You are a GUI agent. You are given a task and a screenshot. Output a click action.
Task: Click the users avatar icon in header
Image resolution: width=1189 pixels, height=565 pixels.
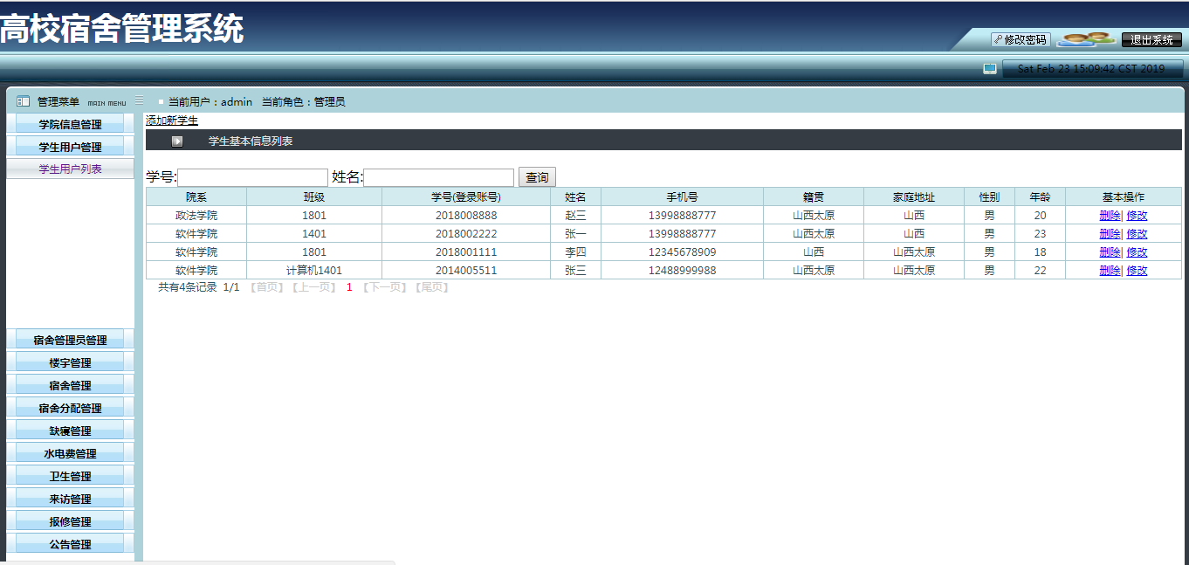[x=1086, y=39]
